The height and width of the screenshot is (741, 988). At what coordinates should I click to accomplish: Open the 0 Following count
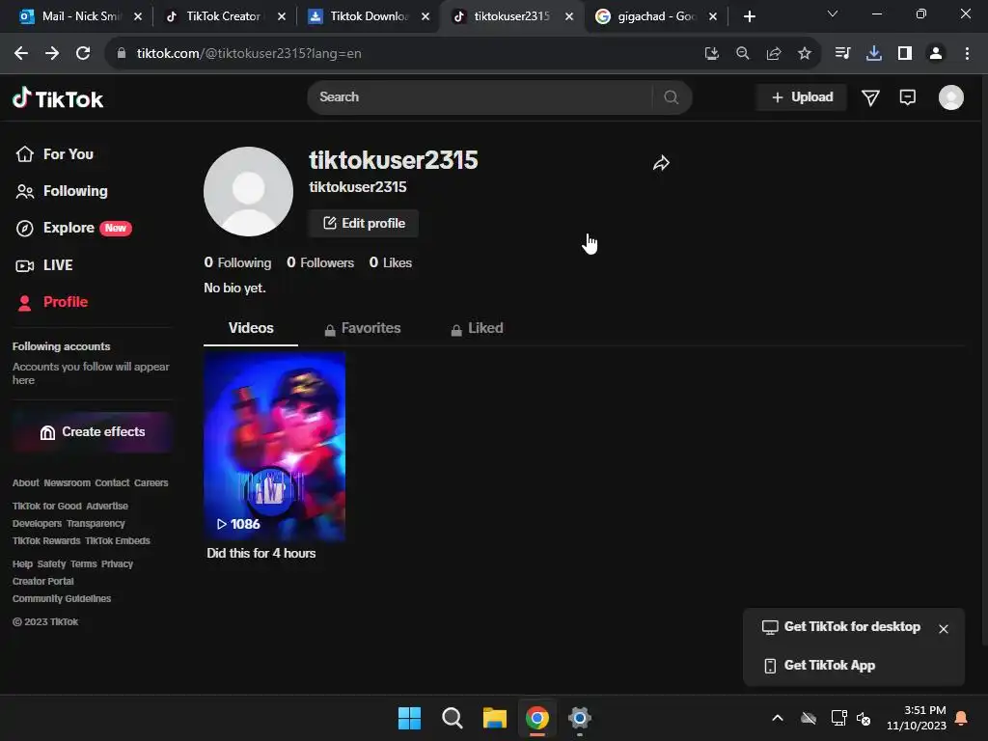point(237,262)
